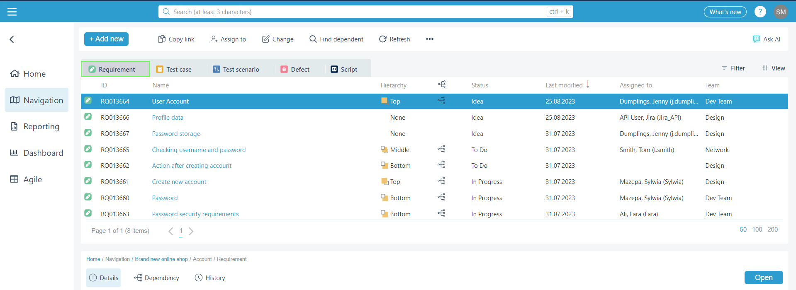
Task: Switch to the Test case tab
Action: 174,70
